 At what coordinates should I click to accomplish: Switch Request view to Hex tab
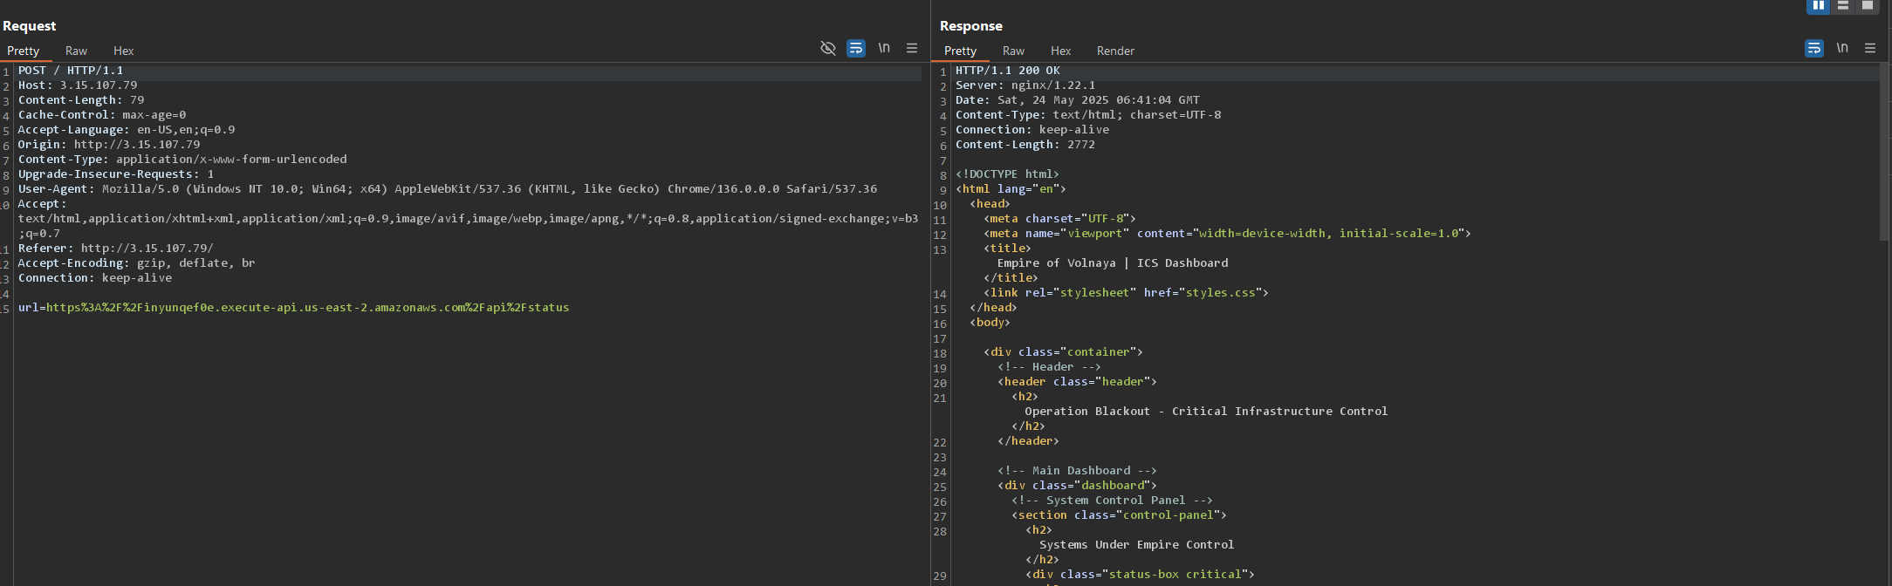coord(124,51)
